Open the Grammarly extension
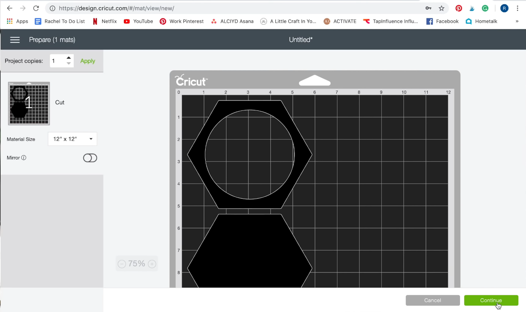This screenshot has width=526, height=312. click(485, 8)
